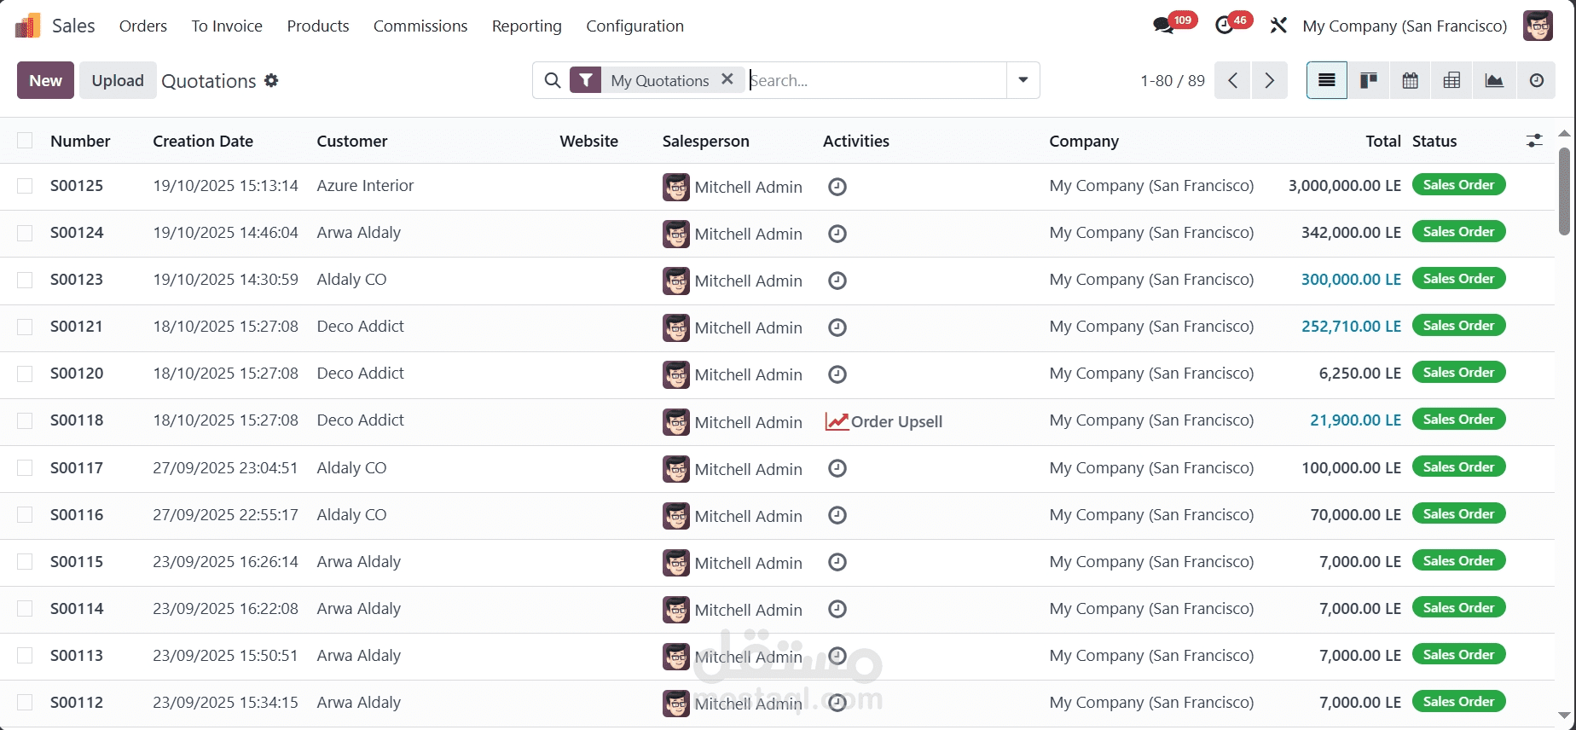
Task: Sort by Customer column header
Action: 352,141
